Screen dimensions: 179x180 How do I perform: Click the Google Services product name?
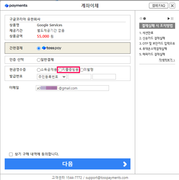[50, 25]
